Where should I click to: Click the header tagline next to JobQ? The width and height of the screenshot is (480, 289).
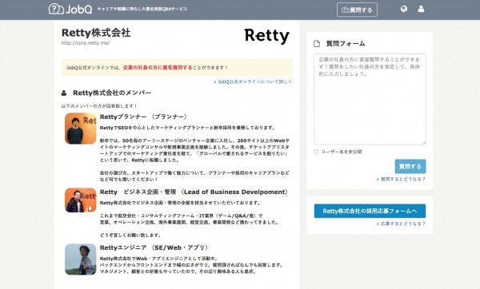click(142, 9)
